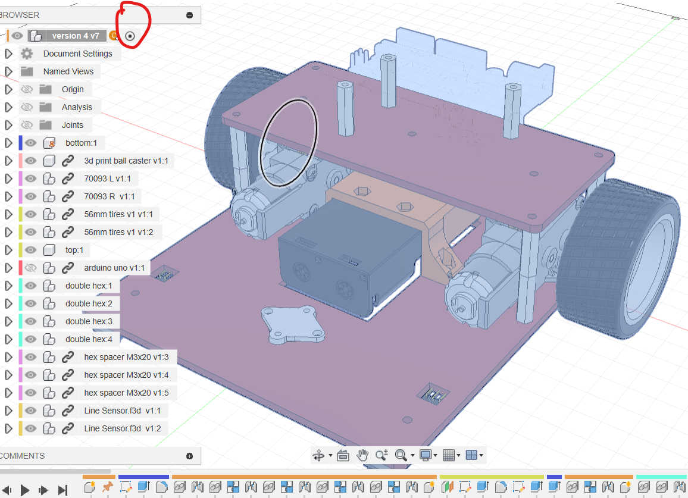
Task: Expand the Named Views folder
Action: tap(8, 71)
